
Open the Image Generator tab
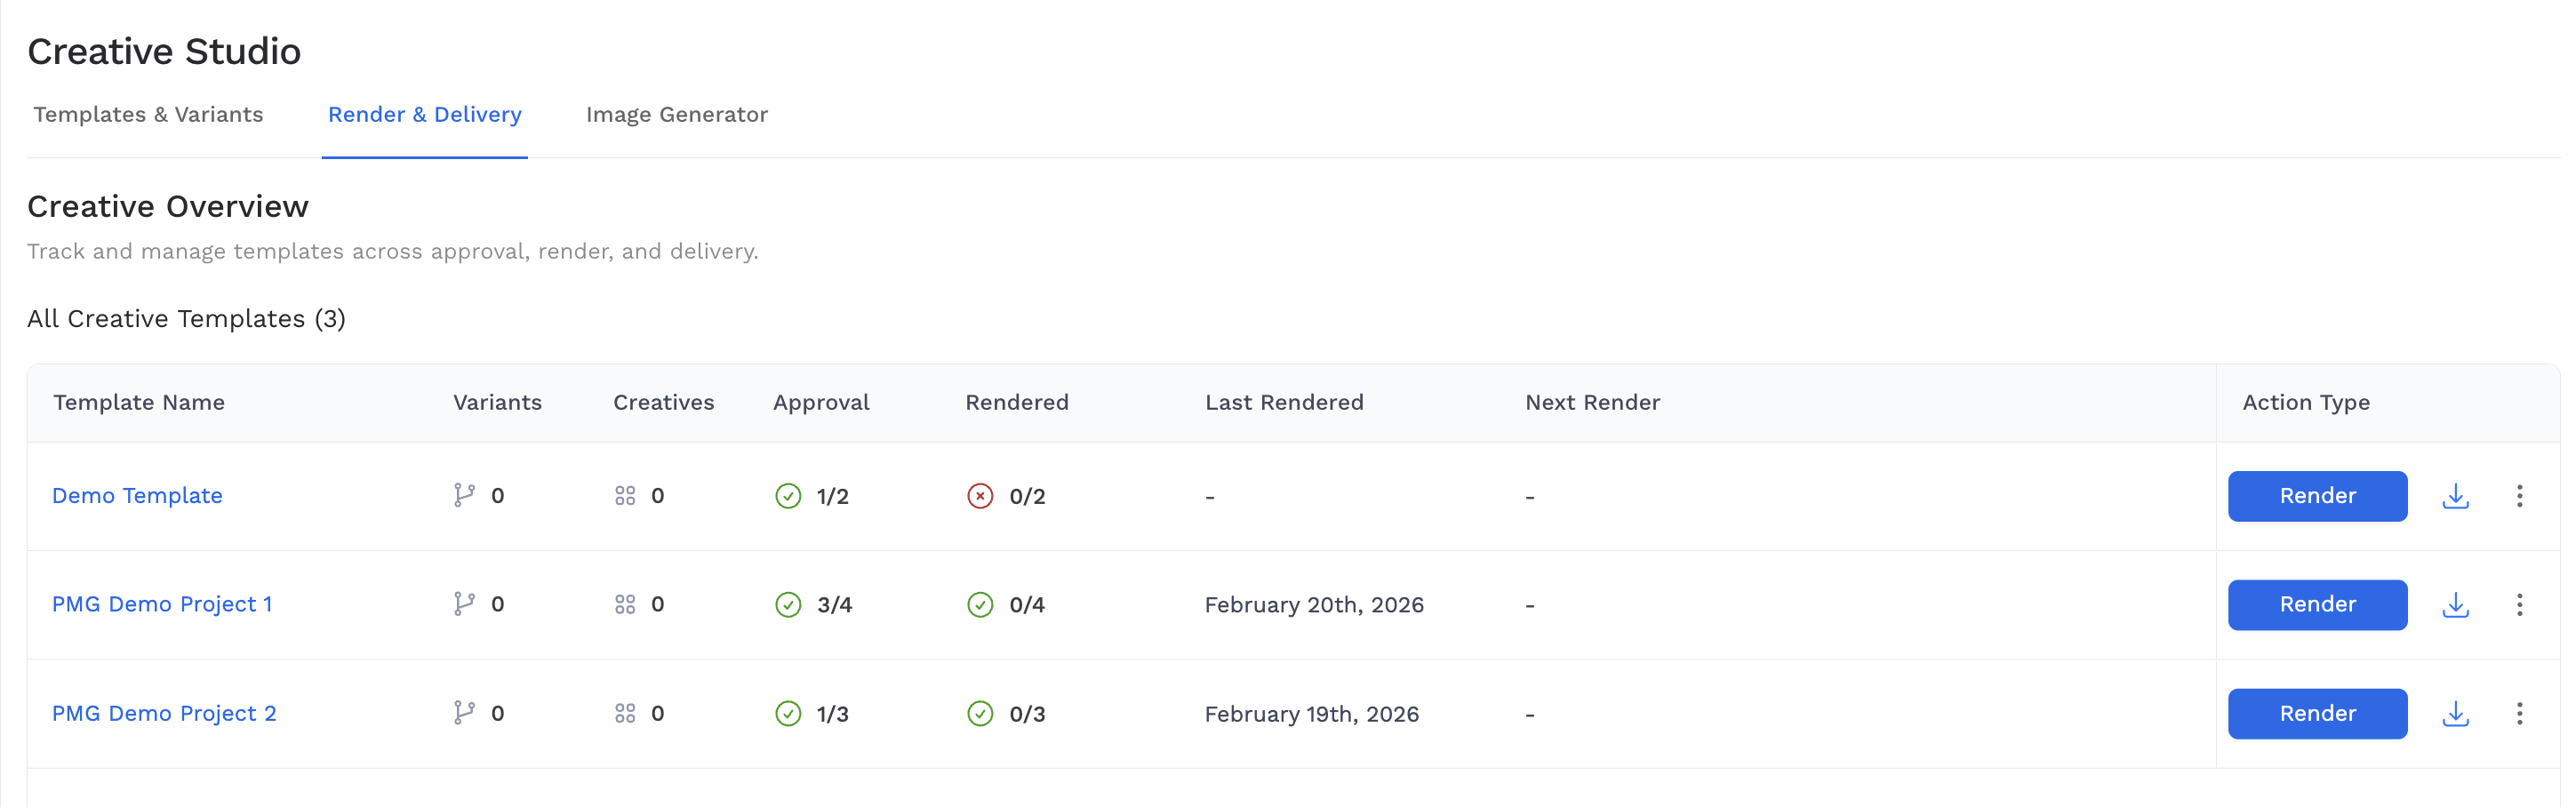tap(677, 115)
